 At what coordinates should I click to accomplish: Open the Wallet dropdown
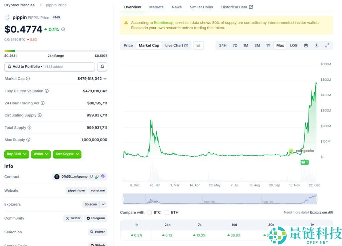coord(41,154)
